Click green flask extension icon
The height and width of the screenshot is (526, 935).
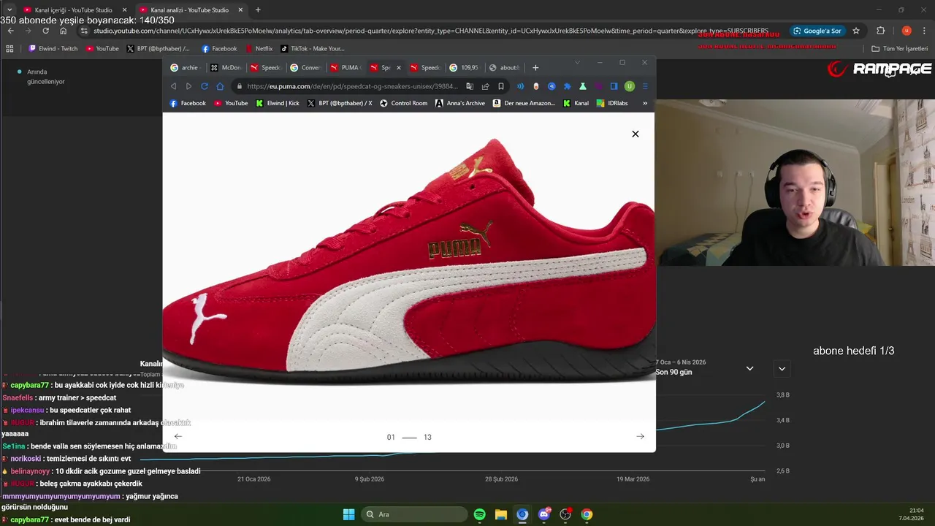[x=582, y=86]
